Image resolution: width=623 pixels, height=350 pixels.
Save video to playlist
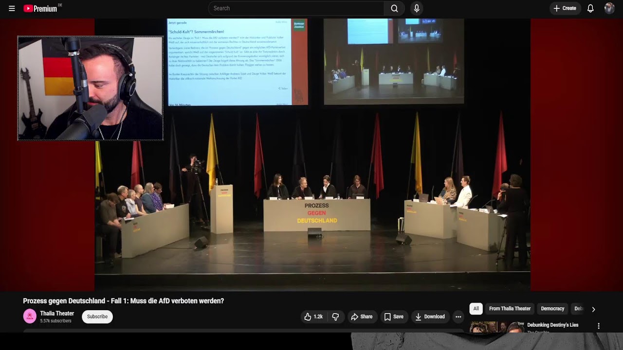coord(394,316)
